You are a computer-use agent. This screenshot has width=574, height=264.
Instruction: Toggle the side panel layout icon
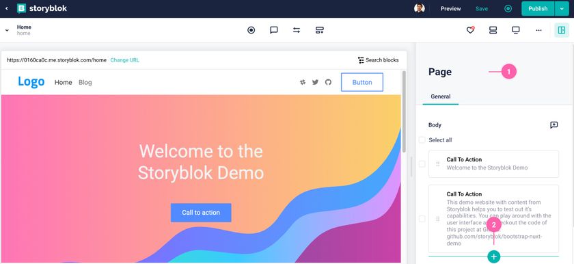[x=562, y=30]
